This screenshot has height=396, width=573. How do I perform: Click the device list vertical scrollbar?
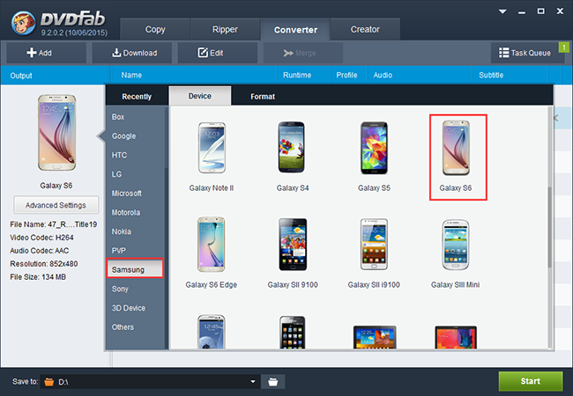549,228
